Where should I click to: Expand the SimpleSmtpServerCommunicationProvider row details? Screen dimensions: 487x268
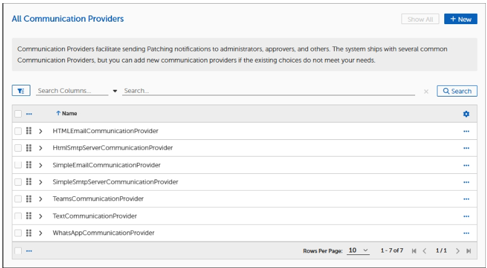41,182
